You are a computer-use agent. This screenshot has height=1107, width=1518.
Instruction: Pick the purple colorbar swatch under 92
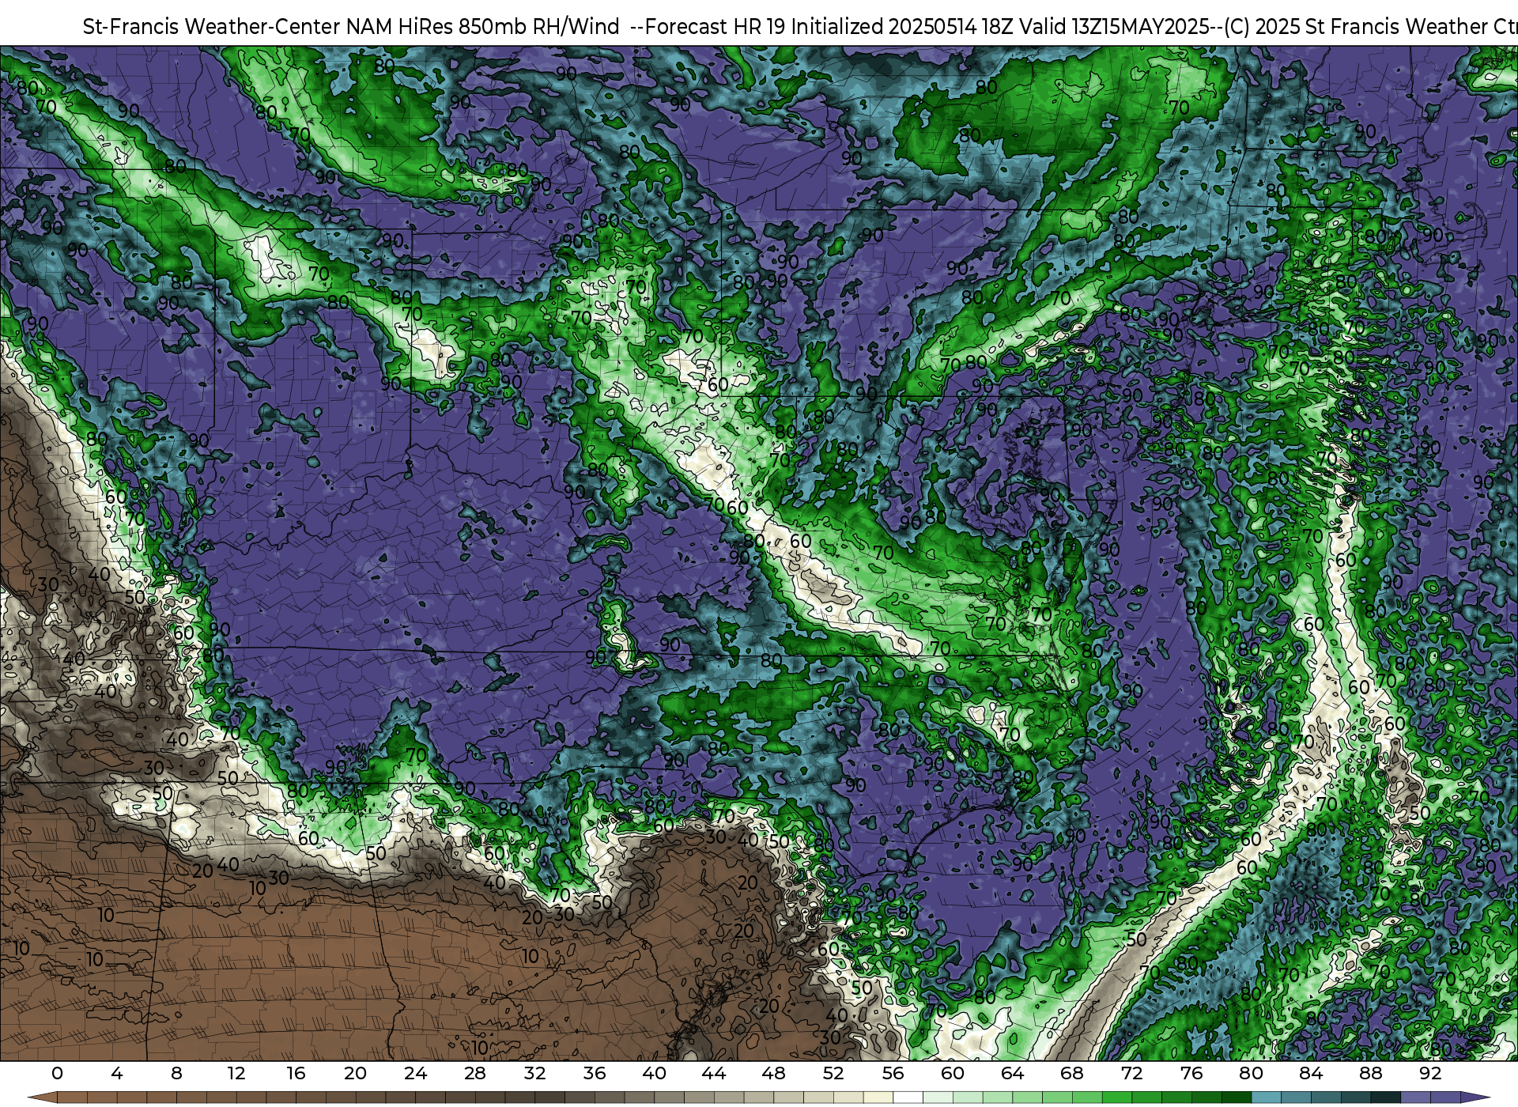1445,1098
